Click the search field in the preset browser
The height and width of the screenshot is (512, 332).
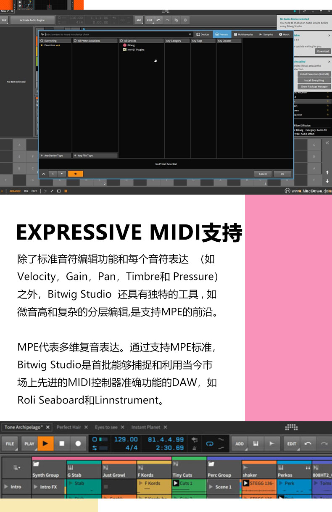116,34
